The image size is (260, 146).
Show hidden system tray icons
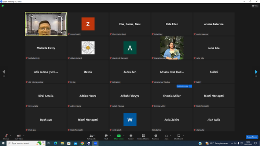[x=232, y=143]
